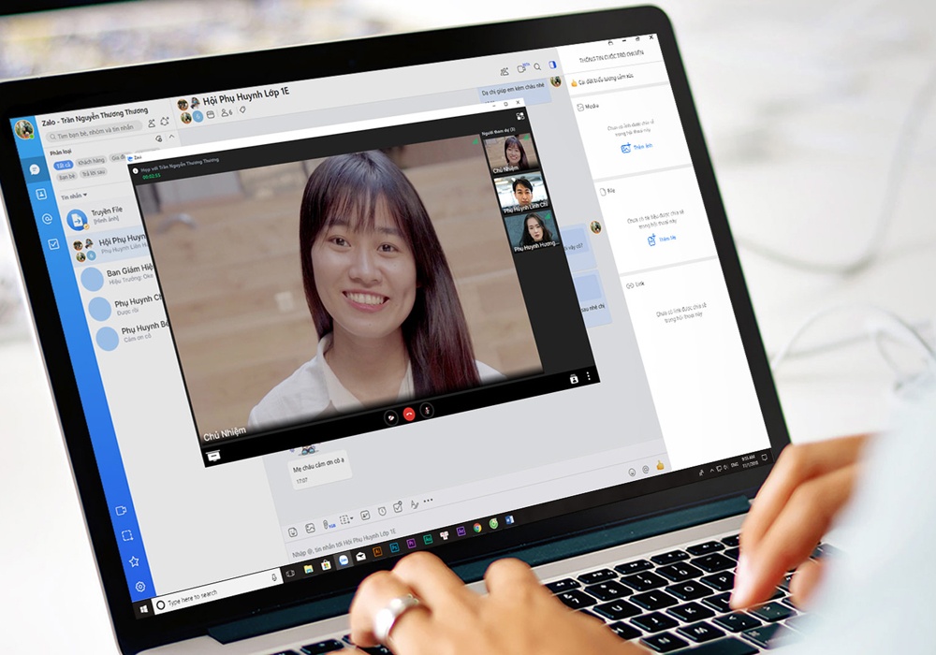Click the Thêm ảnh link in Media
The image size is (936, 655).
click(x=636, y=147)
